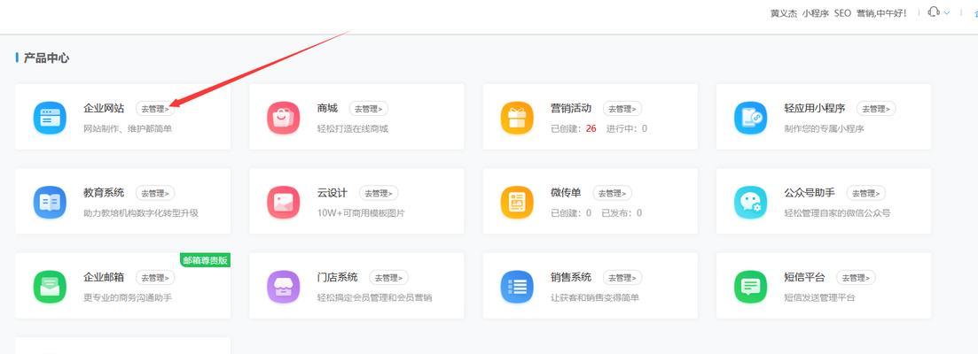Click the red 26 created count
The width and height of the screenshot is (978, 354).
point(591,129)
